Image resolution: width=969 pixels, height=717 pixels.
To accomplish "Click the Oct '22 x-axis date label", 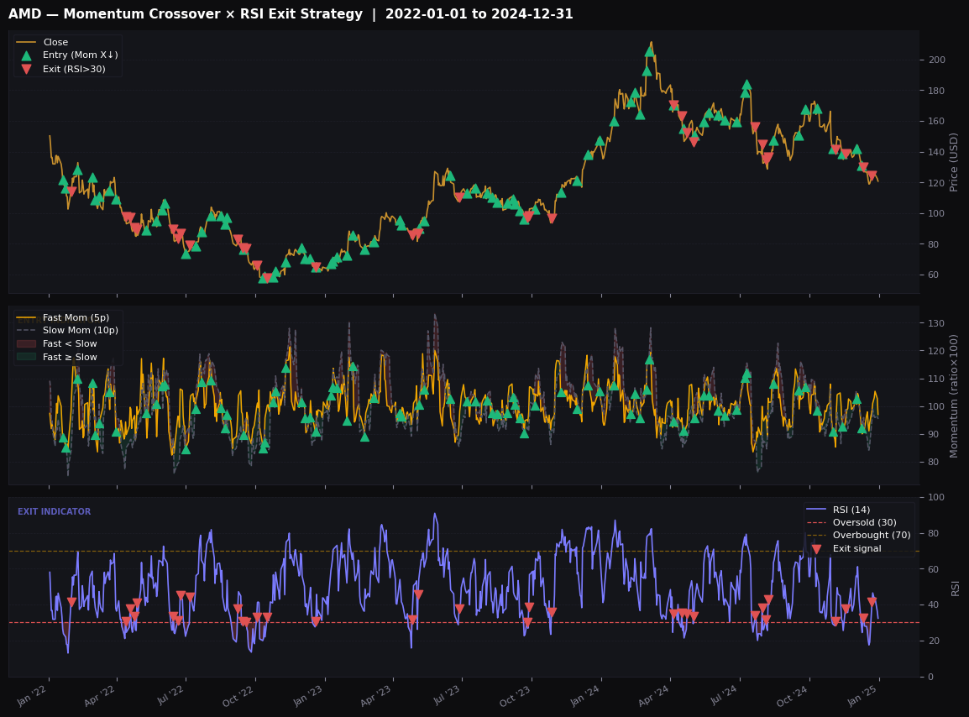I will [238, 696].
